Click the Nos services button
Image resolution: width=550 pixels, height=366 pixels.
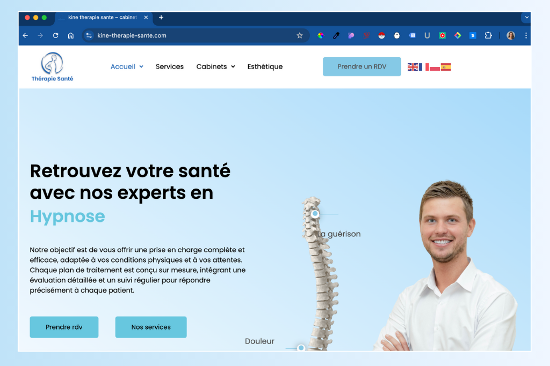click(151, 327)
